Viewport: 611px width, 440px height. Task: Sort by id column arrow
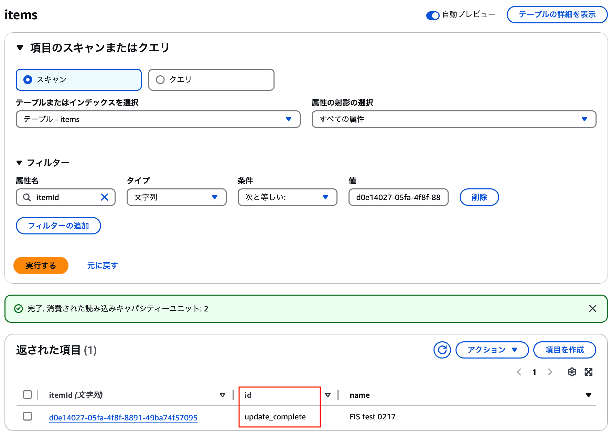328,395
